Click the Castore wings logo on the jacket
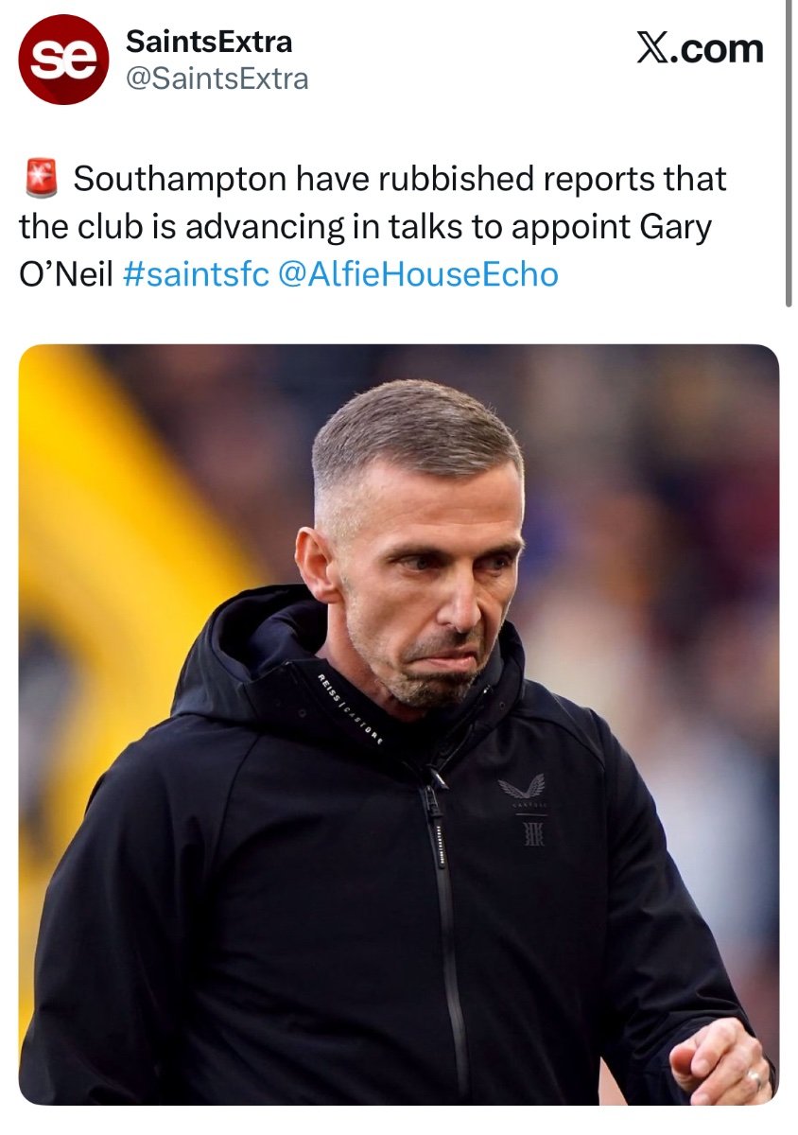 [521, 788]
